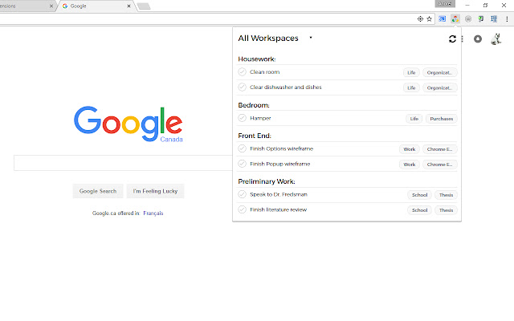Screen dimensions: 514x321
Task: Complete Speak to Dr. Fredsman task
Action: pos(242,194)
